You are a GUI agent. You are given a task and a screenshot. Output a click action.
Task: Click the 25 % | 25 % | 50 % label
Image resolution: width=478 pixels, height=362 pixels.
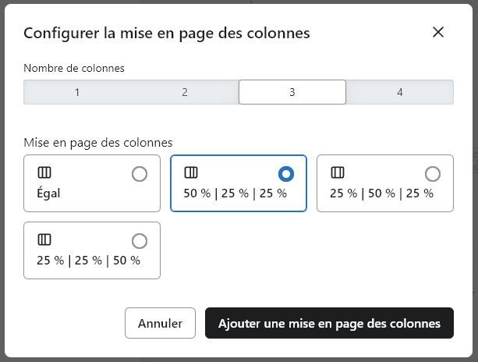tap(88, 261)
